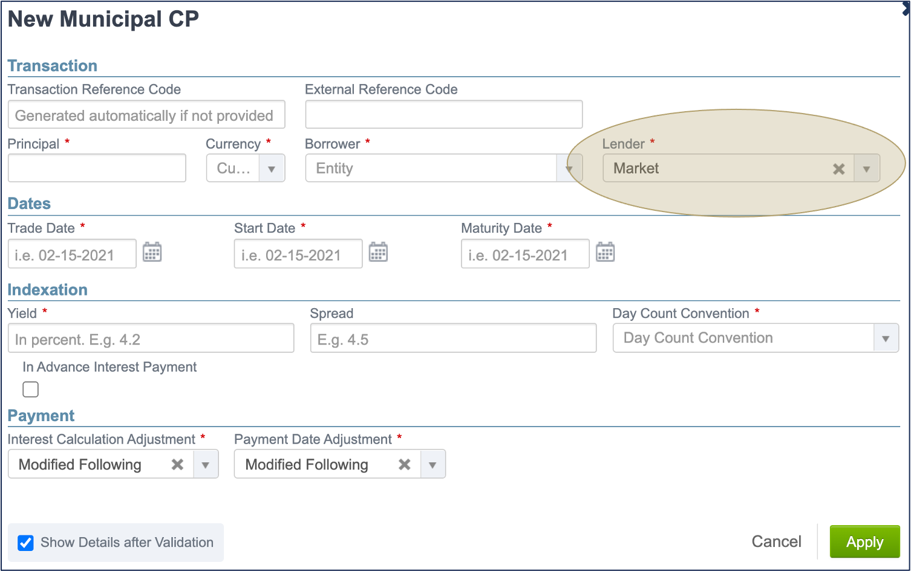Open the Day Count Convention dropdown
The width and height of the screenshot is (911, 571).
pos(886,338)
